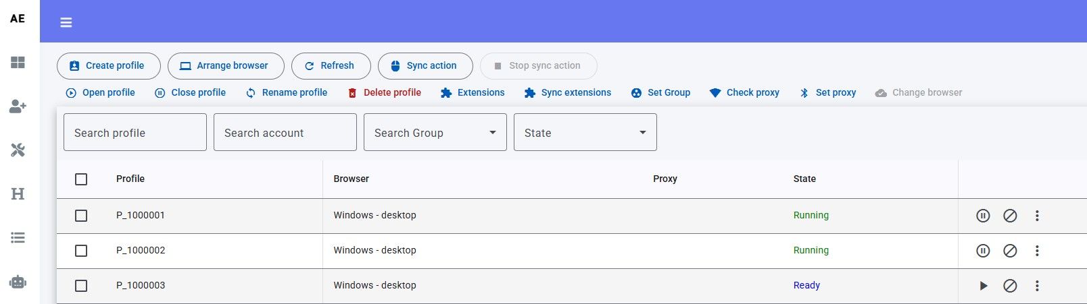1087x304 pixels.
Task: Click Sync extensions action
Action: [568, 93]
